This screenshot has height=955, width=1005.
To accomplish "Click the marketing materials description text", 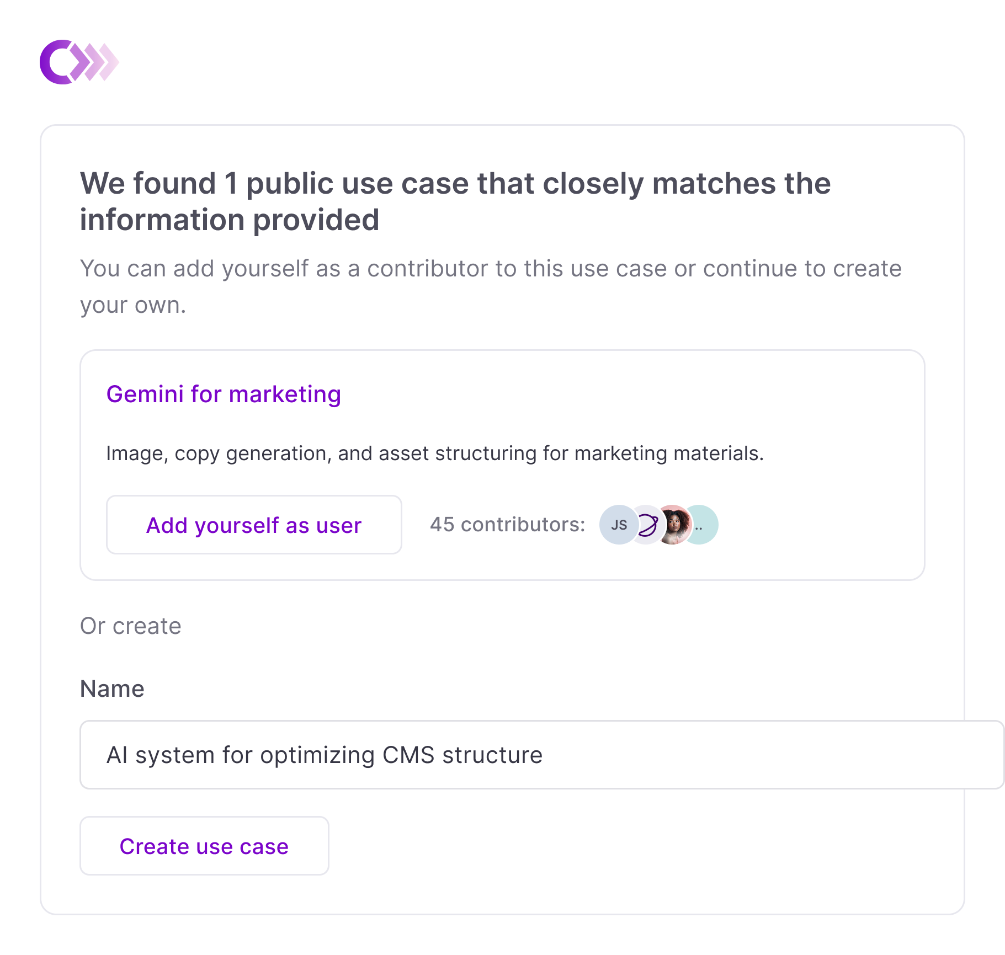I will pyautogui.click(x=434, y=454).
